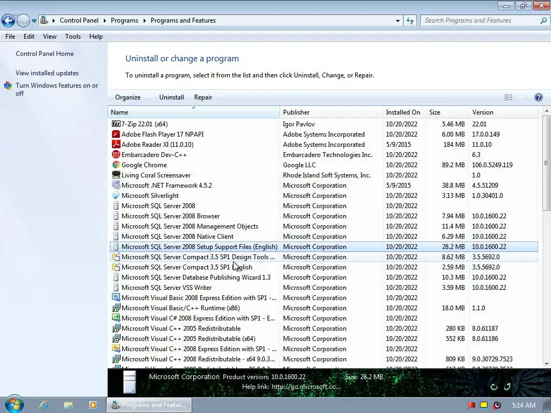The image size is (551, 413).
Task: Open the Help menu
Action: [96, 37]
